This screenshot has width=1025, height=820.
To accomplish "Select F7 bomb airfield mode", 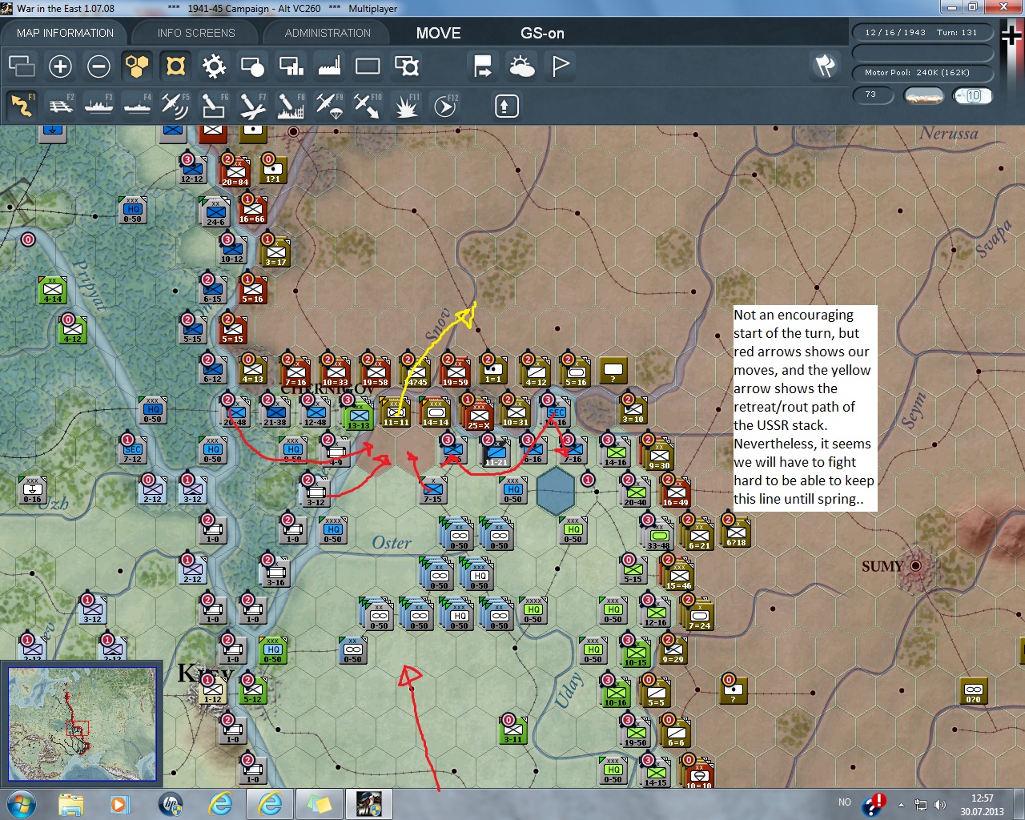I will [252, 105].
